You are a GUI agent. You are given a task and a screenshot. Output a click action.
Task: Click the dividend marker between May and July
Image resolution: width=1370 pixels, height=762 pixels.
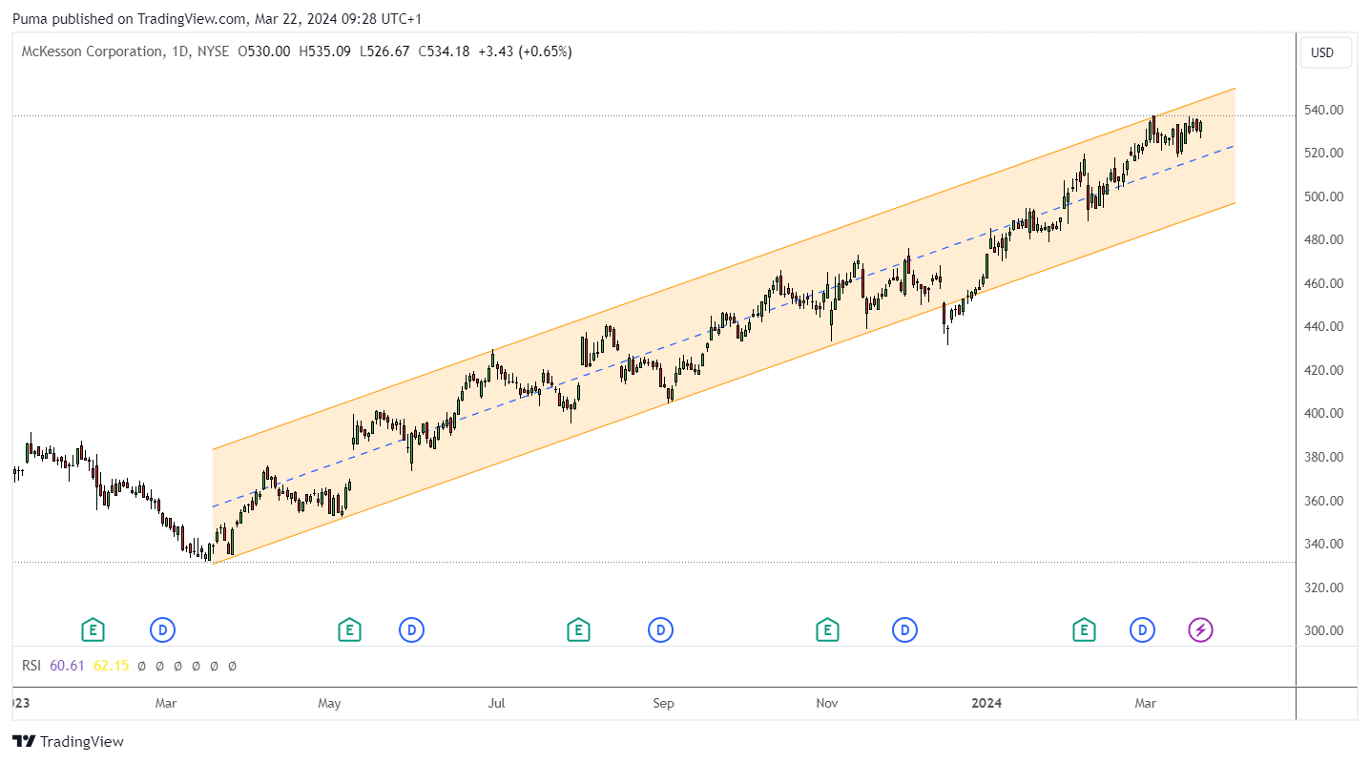[x=411, y=629]
